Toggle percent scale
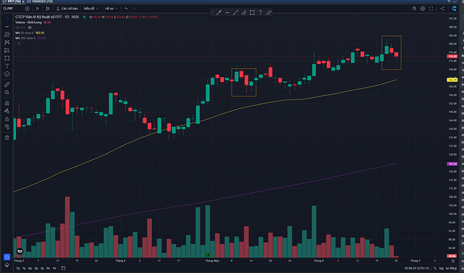 435,268
